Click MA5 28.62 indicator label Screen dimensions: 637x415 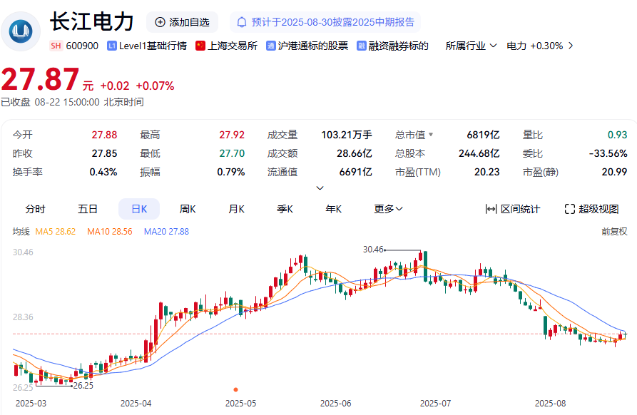coord(55,232)
